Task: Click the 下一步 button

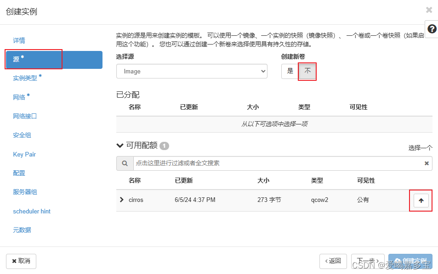Action: pos(368,261)
